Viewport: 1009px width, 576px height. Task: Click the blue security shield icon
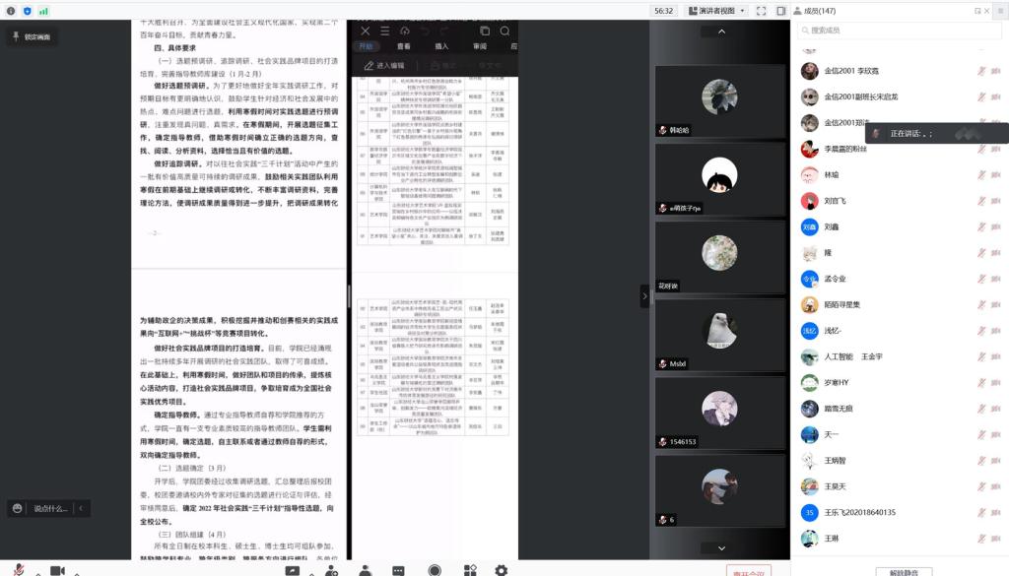point(27,11)
